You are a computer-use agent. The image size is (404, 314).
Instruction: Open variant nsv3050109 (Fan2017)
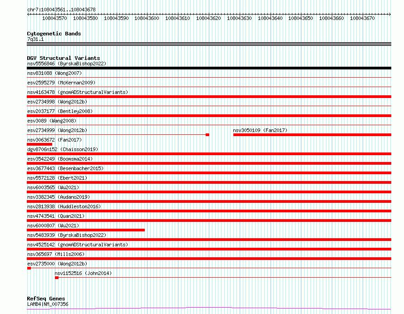pos(260,130)
